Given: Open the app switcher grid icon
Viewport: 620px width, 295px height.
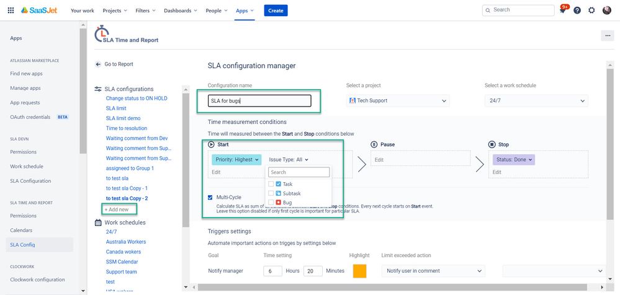Looking at the screenshot, I should (x=11, y=11).
